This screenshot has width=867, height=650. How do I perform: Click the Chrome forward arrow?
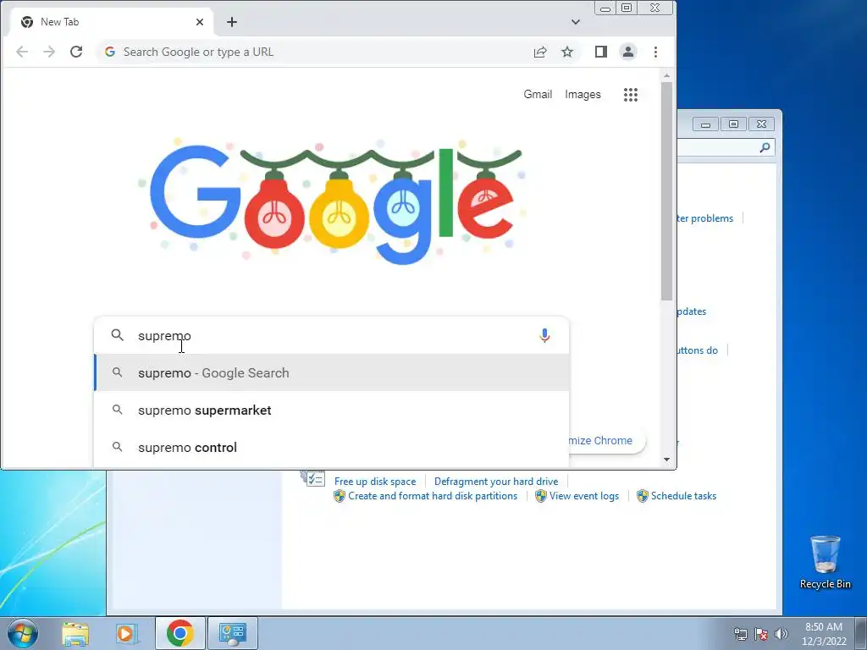tap(49, 52)
